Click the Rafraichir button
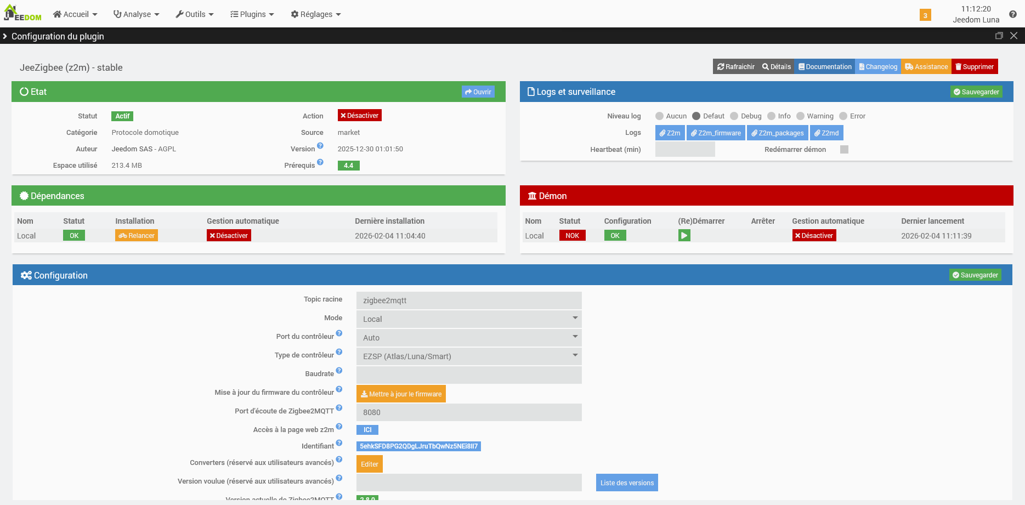Image resolution: width=1025 pixels, height=505 pixels. coord(736,66)
